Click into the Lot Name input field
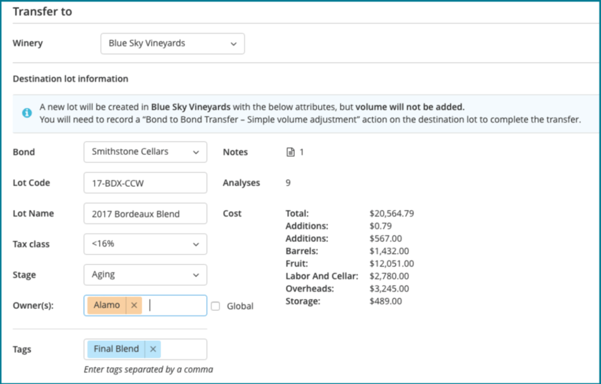This screenshot has width=601, height=384. pyautogui.click(x=145, y=214)
